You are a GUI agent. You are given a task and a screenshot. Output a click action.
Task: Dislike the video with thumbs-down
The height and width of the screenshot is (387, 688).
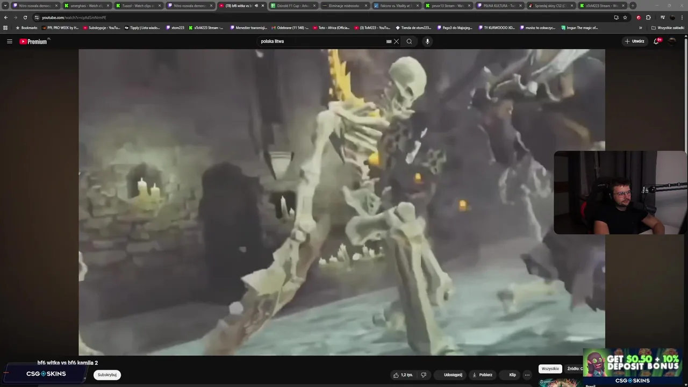424,375
